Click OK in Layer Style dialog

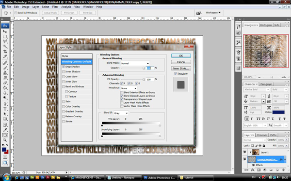tap(181, 56)
